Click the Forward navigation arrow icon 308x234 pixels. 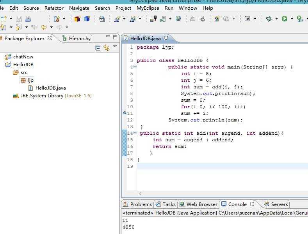59,27
